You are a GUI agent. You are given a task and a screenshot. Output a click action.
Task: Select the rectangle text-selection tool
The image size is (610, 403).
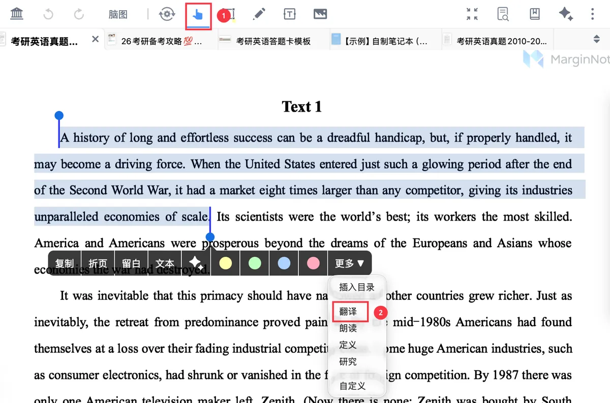[x=230, y=15]
